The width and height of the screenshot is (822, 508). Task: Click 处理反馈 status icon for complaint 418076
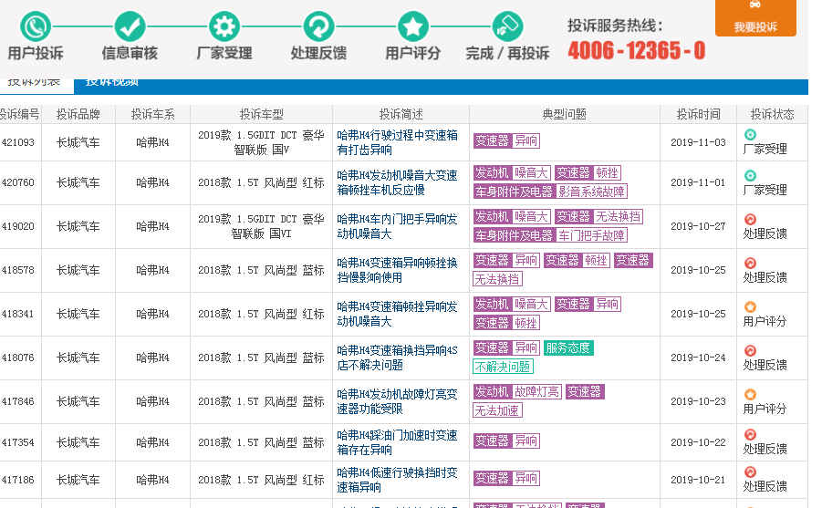coord(750,351)
